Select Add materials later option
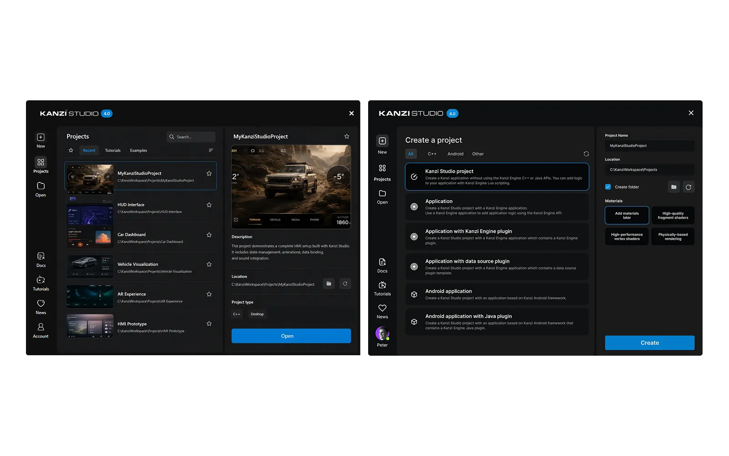This screenshot has width=729, height=456. 627,215
